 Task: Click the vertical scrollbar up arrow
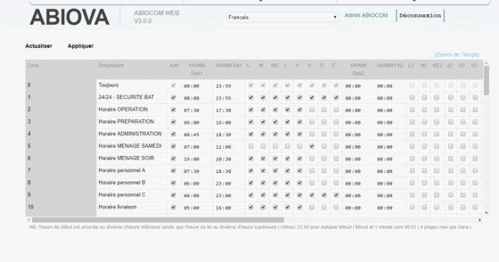[x=486, y=63]
